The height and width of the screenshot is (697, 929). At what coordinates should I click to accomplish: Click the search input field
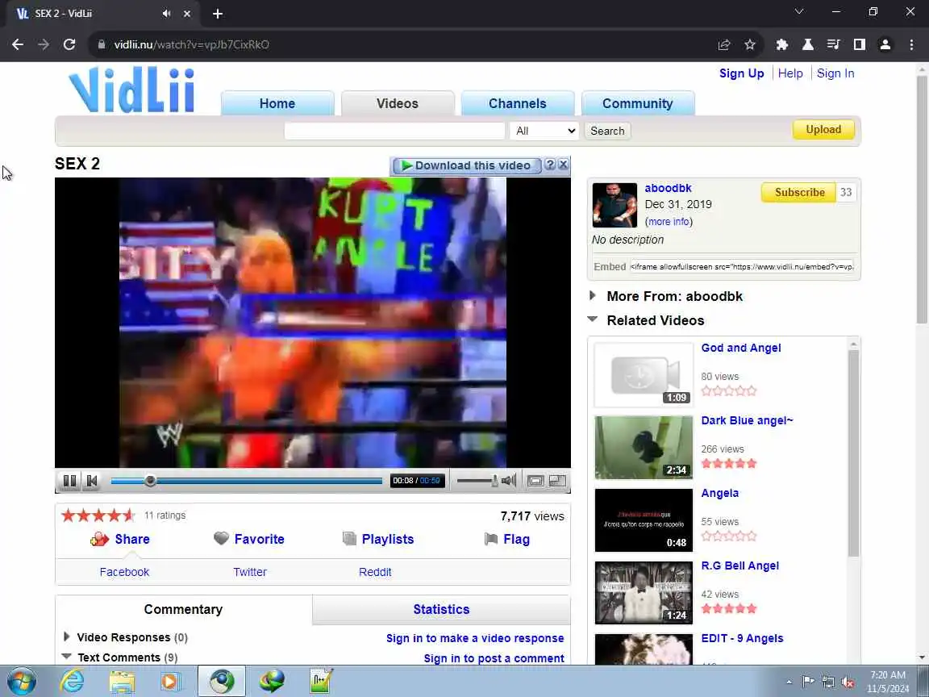point(394,131)
